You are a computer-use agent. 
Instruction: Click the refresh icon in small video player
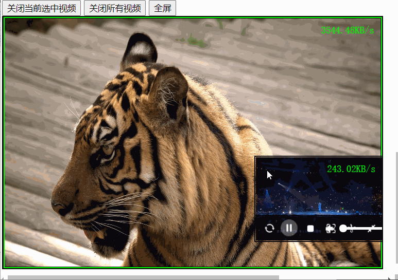tap(269, 228)
